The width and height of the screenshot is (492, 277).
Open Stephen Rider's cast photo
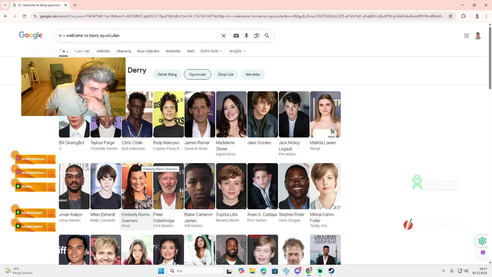click(294, 186)
